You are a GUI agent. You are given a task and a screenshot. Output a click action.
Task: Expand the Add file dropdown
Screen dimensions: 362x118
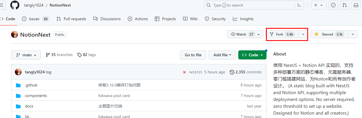[222, 55]
